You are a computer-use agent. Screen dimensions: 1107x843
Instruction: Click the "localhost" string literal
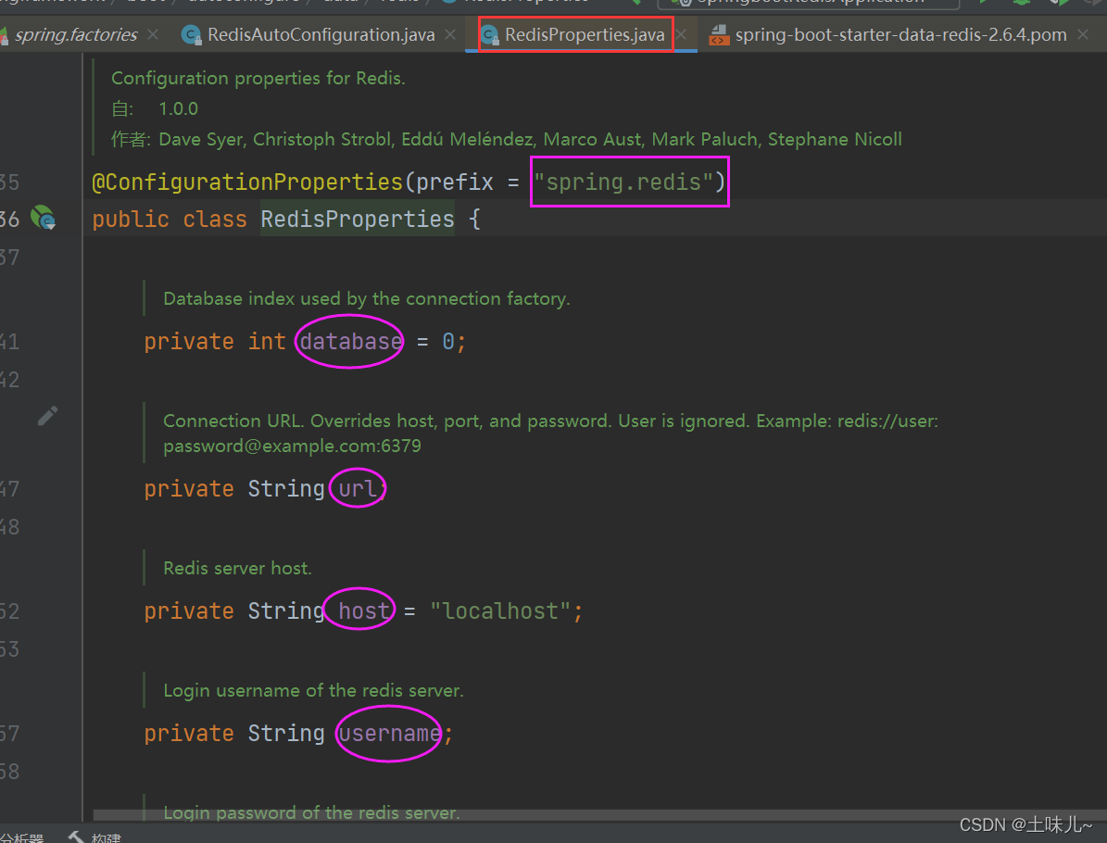(x=500, y=610)
